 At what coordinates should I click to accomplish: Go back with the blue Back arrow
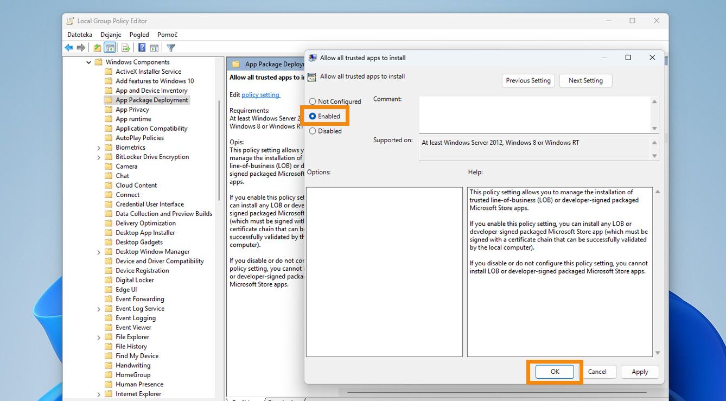coord(69,48)
